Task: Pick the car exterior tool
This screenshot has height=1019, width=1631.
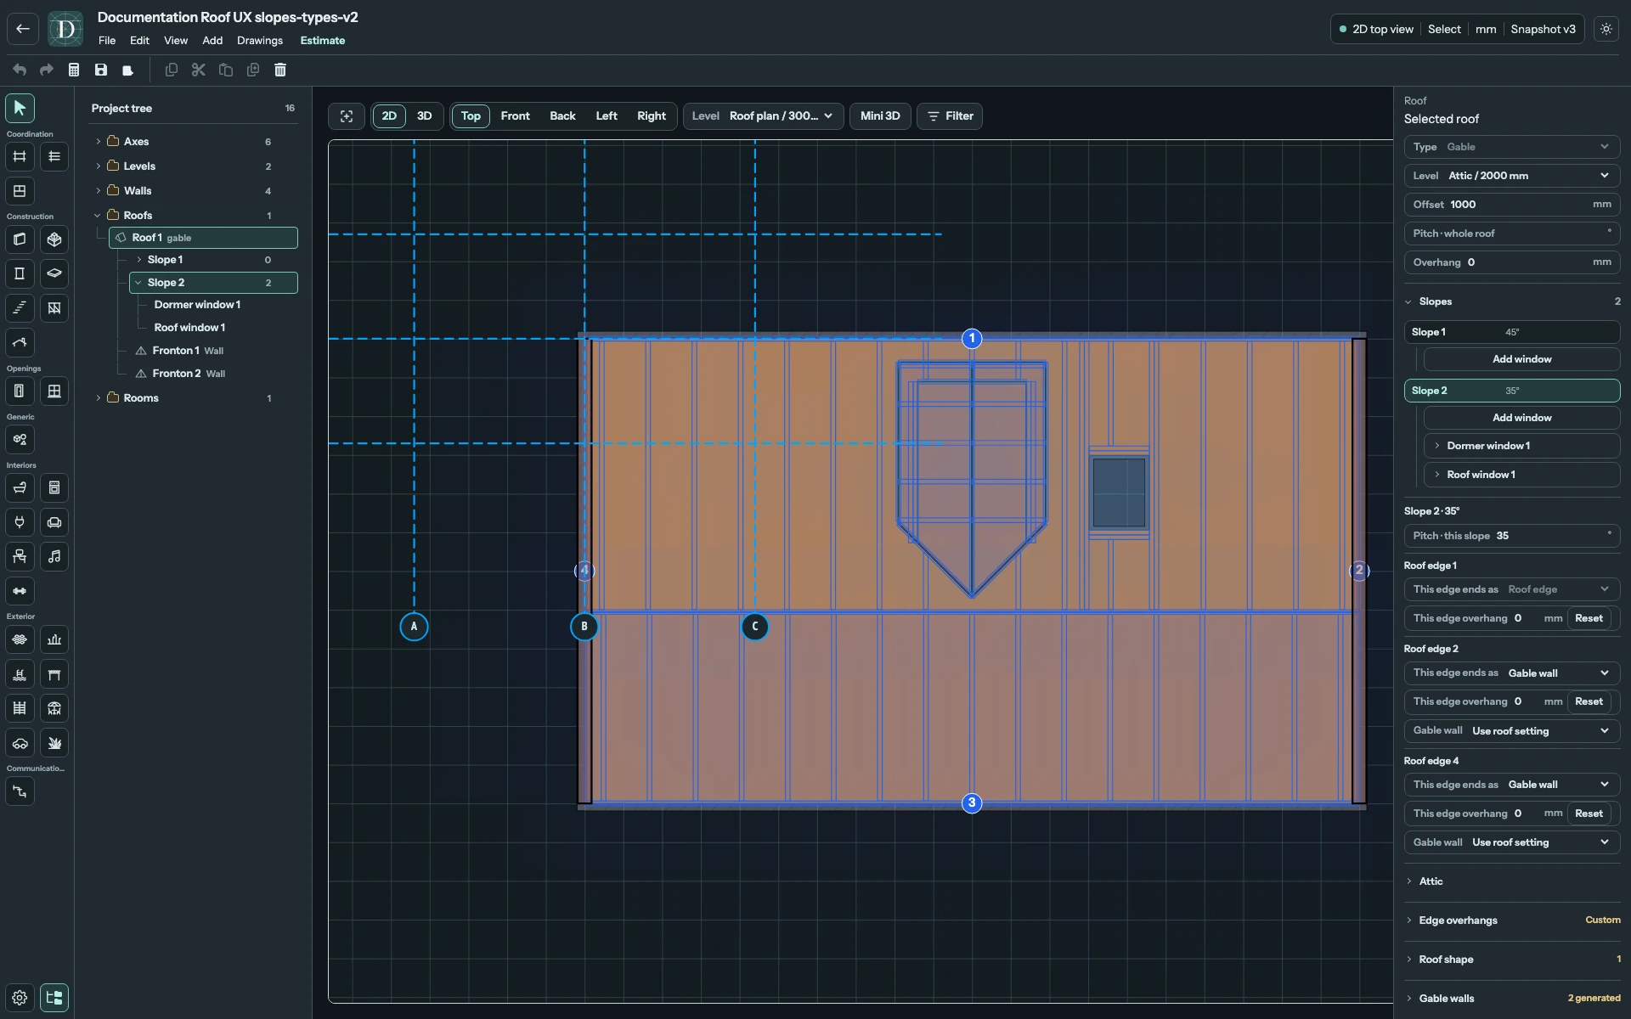Action: click(20, 743)
